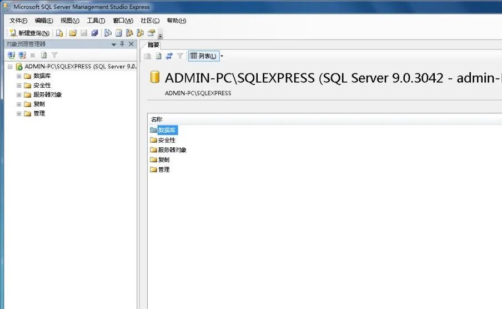
Task: Select 数据库 in the Summary list
Action: (x=167, y=130)
